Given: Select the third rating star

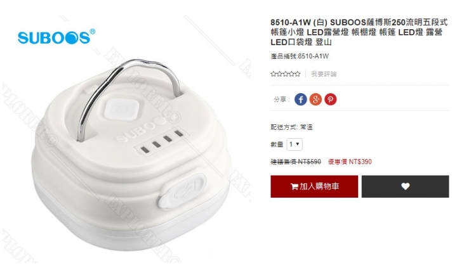Looking at the screenshot, I should click(x=286, y=74).
